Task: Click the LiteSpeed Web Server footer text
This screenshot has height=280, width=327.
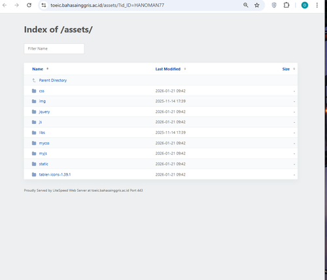Action: click(83, 191)
